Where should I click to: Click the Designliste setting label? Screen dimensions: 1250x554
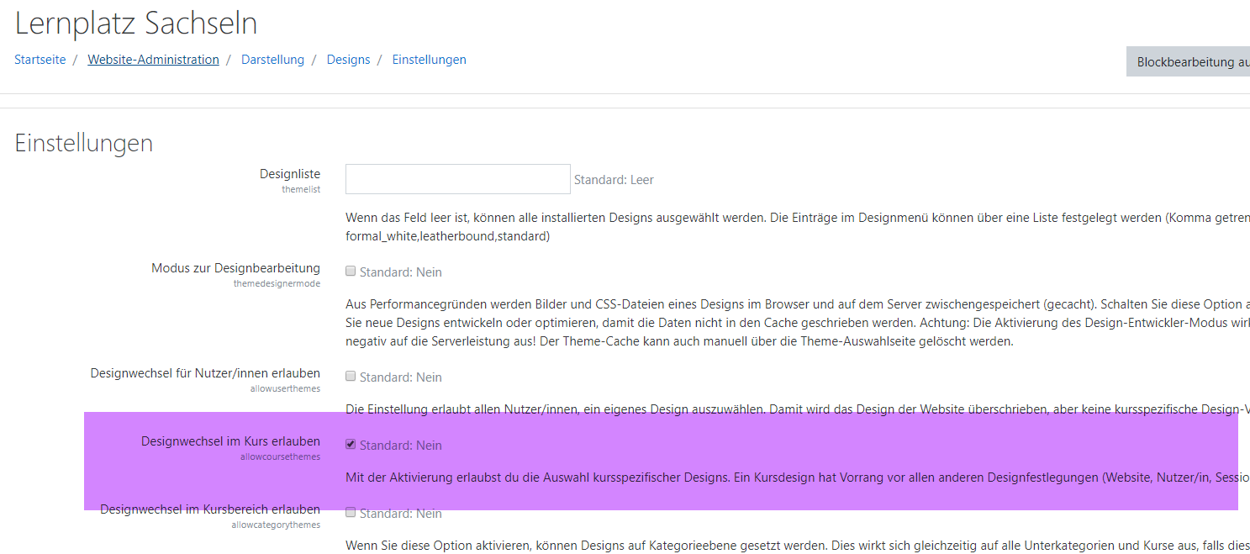pos(289,174)
